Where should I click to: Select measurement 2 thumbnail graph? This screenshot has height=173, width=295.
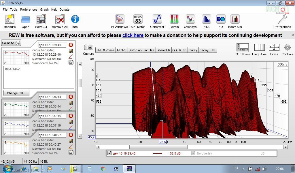(x=16, y=110)
